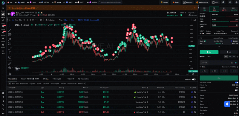Select the Limit order tab

209,57
